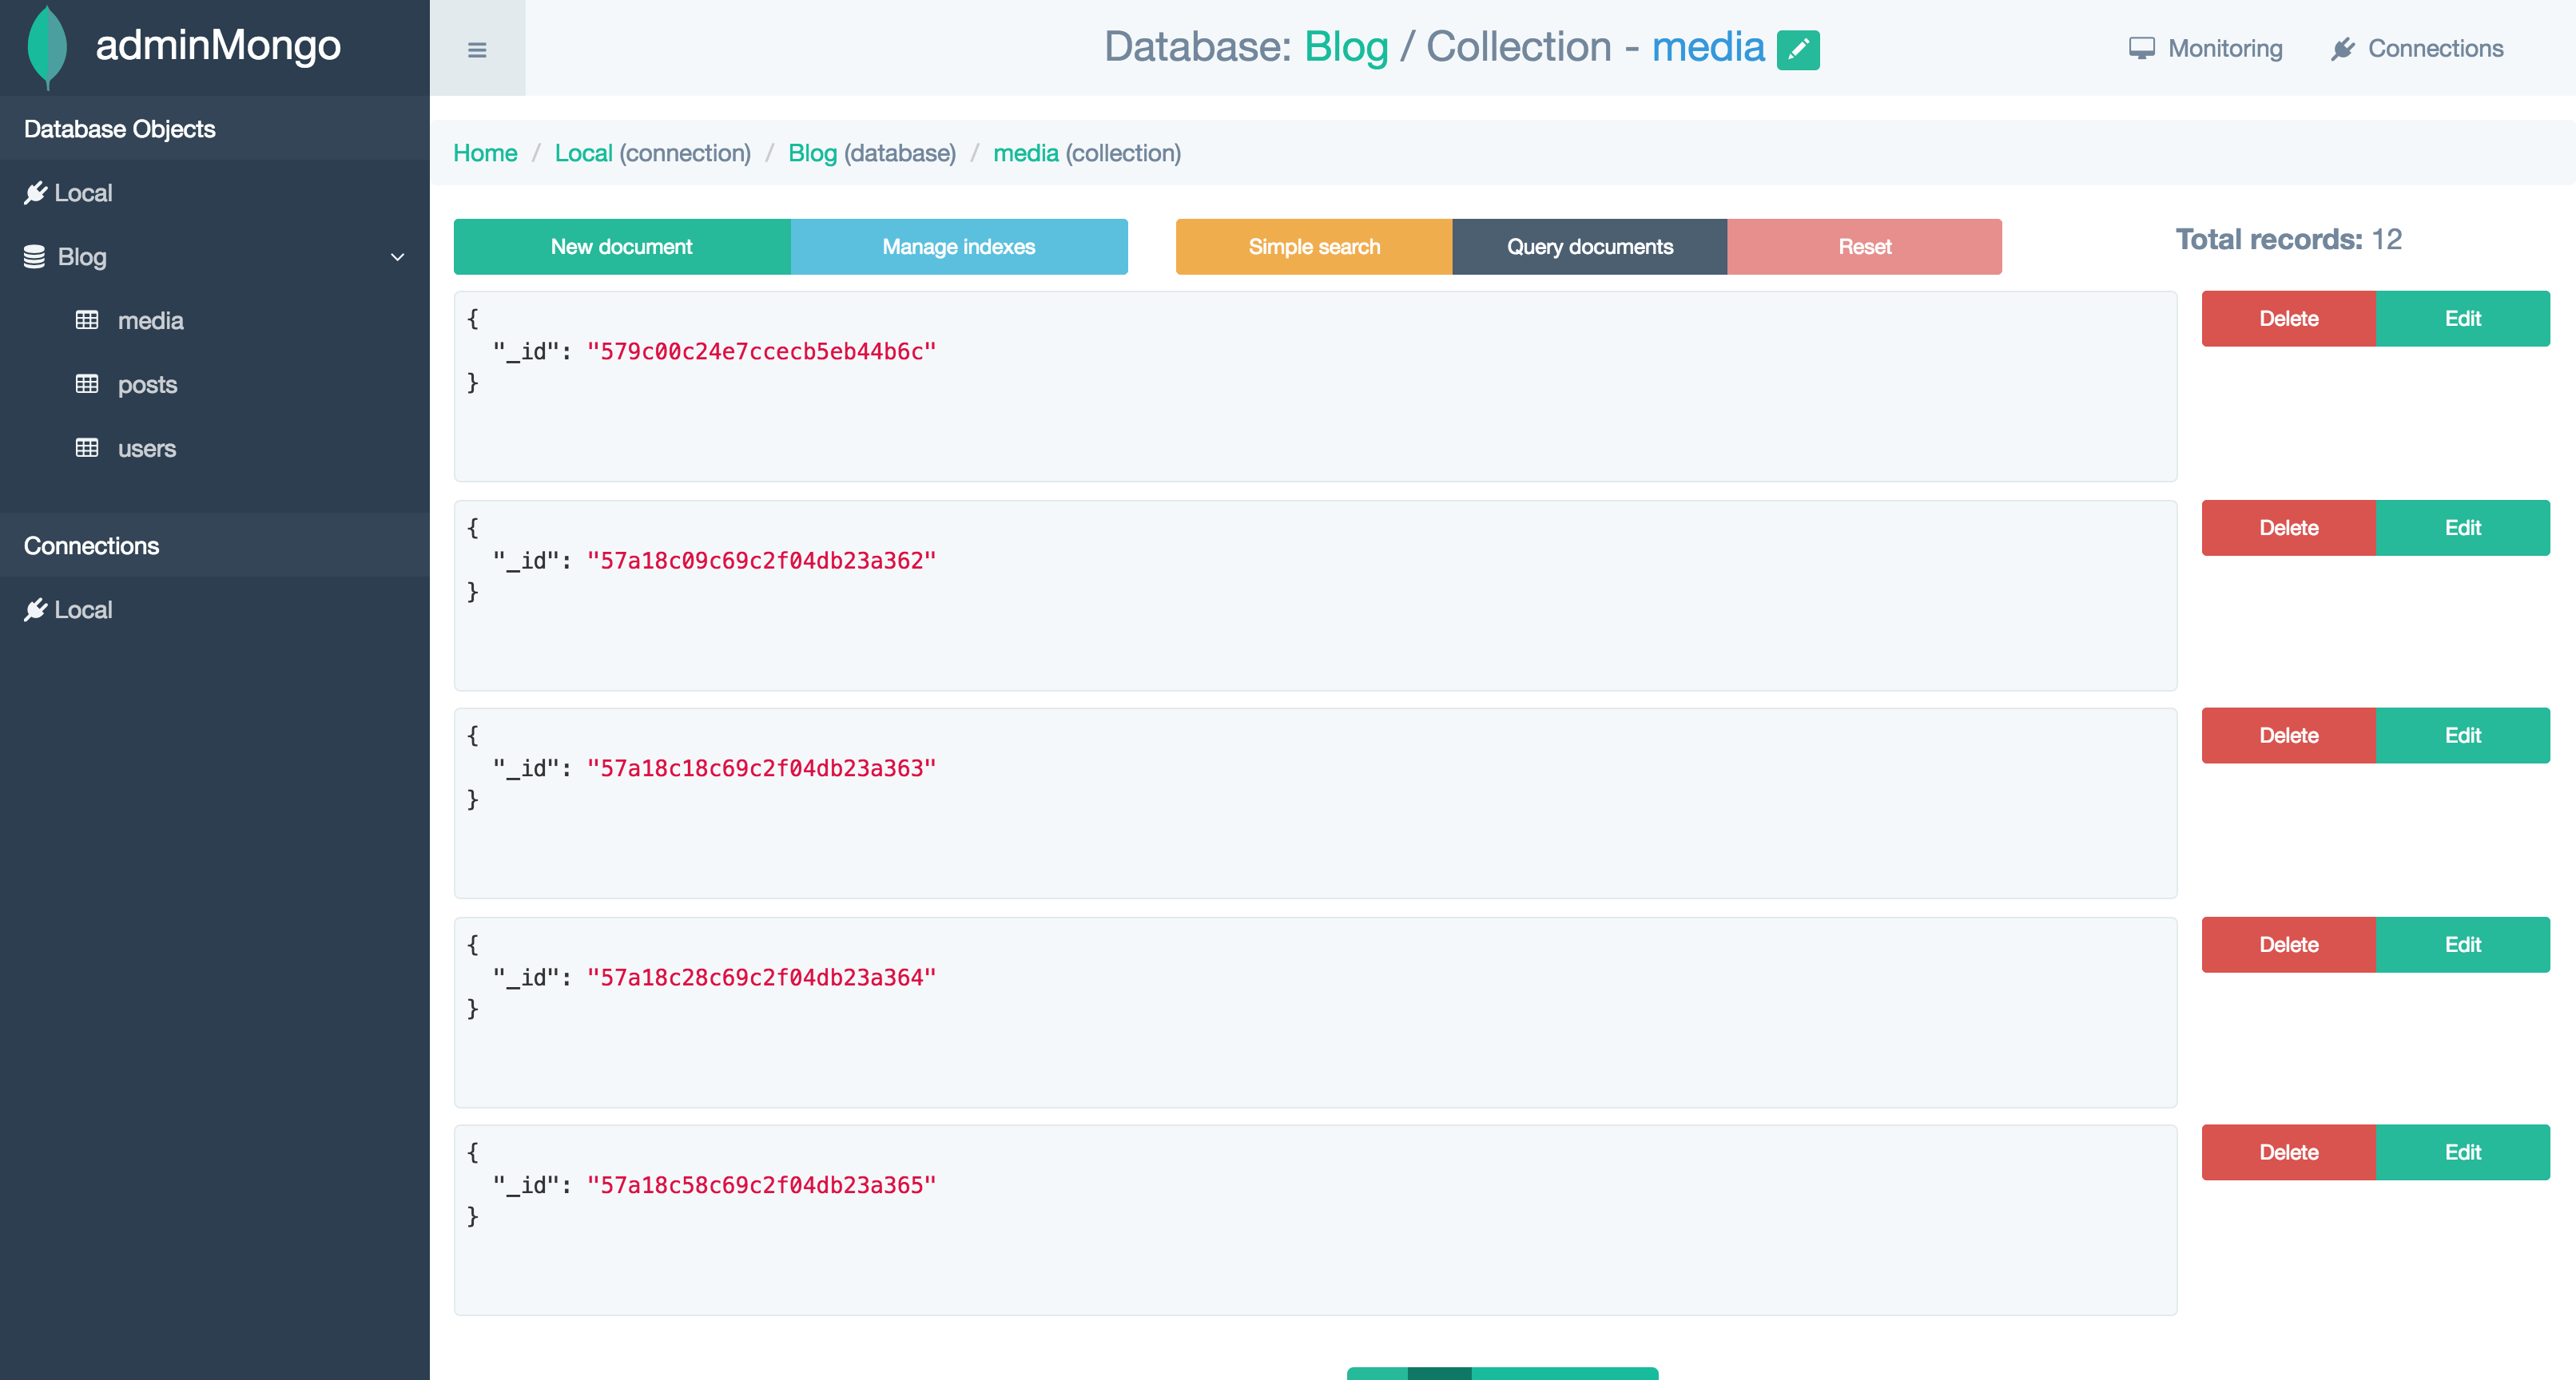The height and width of the screenshot is (1380, 2576).
Task: Click New document button
Action: coord(622,247)
